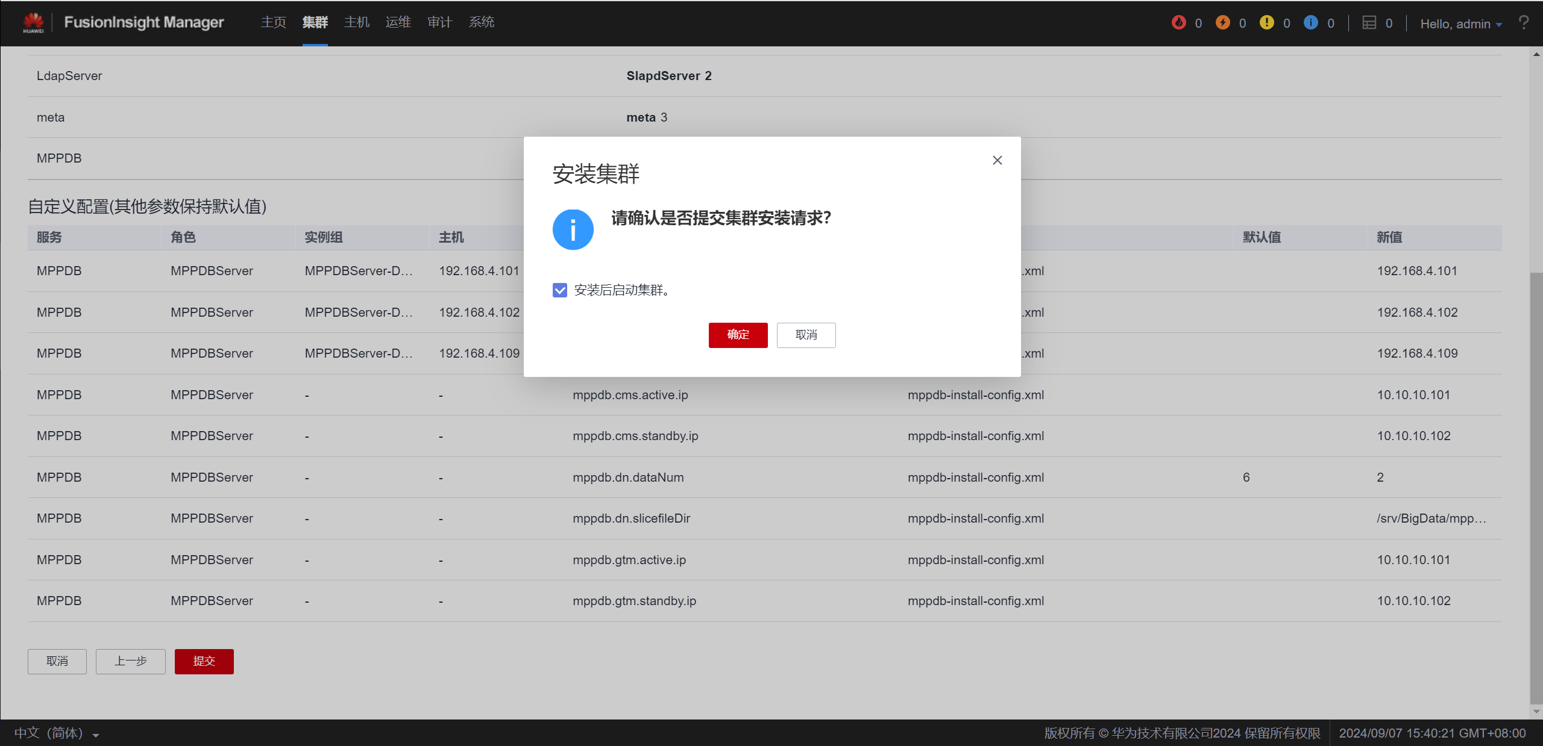This screenshot has height=746, width=1543.
Task: Click mppdb.gtm.active.ip parameter
Action: pos(629,560)
